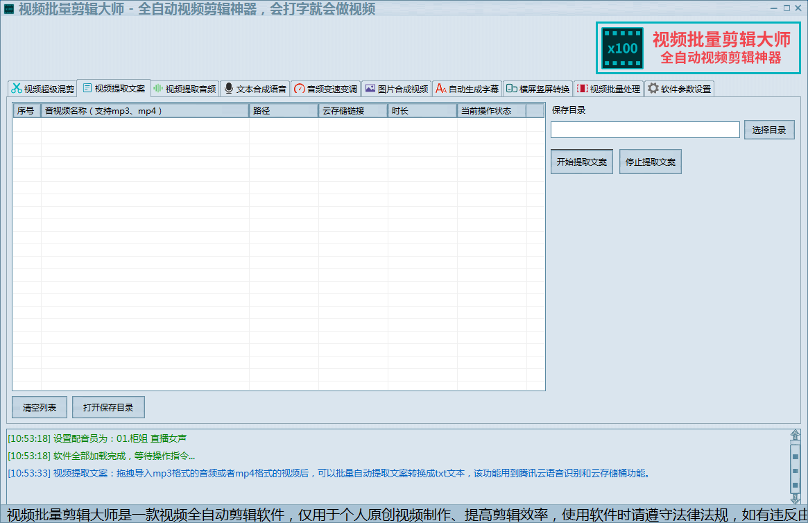The width and height of the screenshot is (808, 523).
Task: Close the application window
Action: pyautogui.click(x=798, y=8)
